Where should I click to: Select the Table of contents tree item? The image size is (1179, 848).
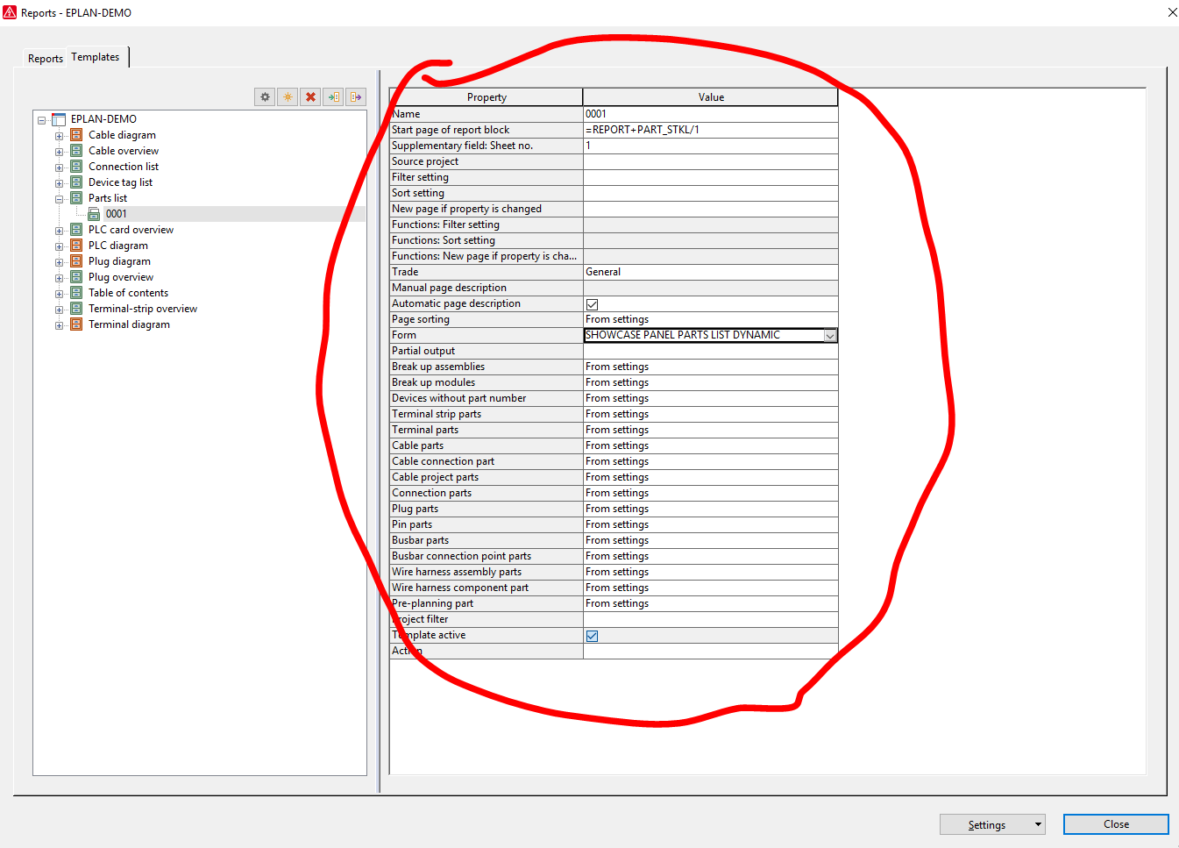pyautogui.click(x=127, y=292)
